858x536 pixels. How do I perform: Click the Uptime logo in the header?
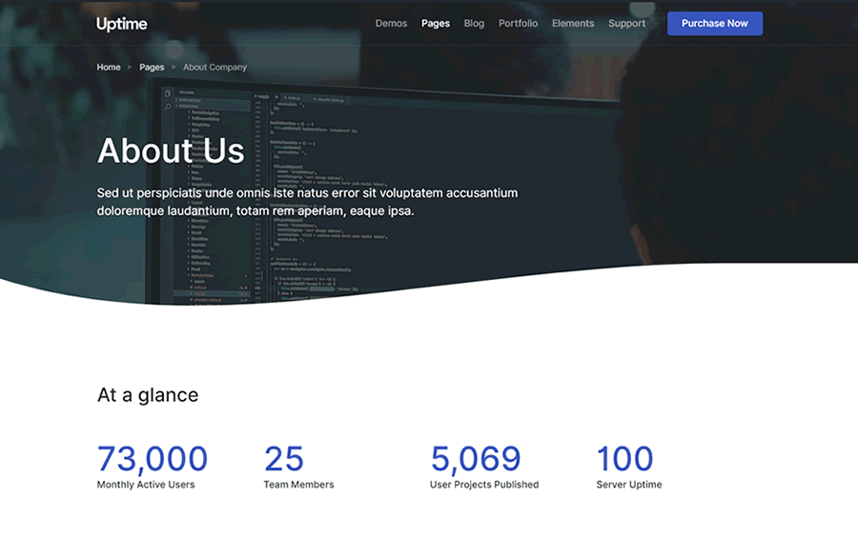click(122, 24)
